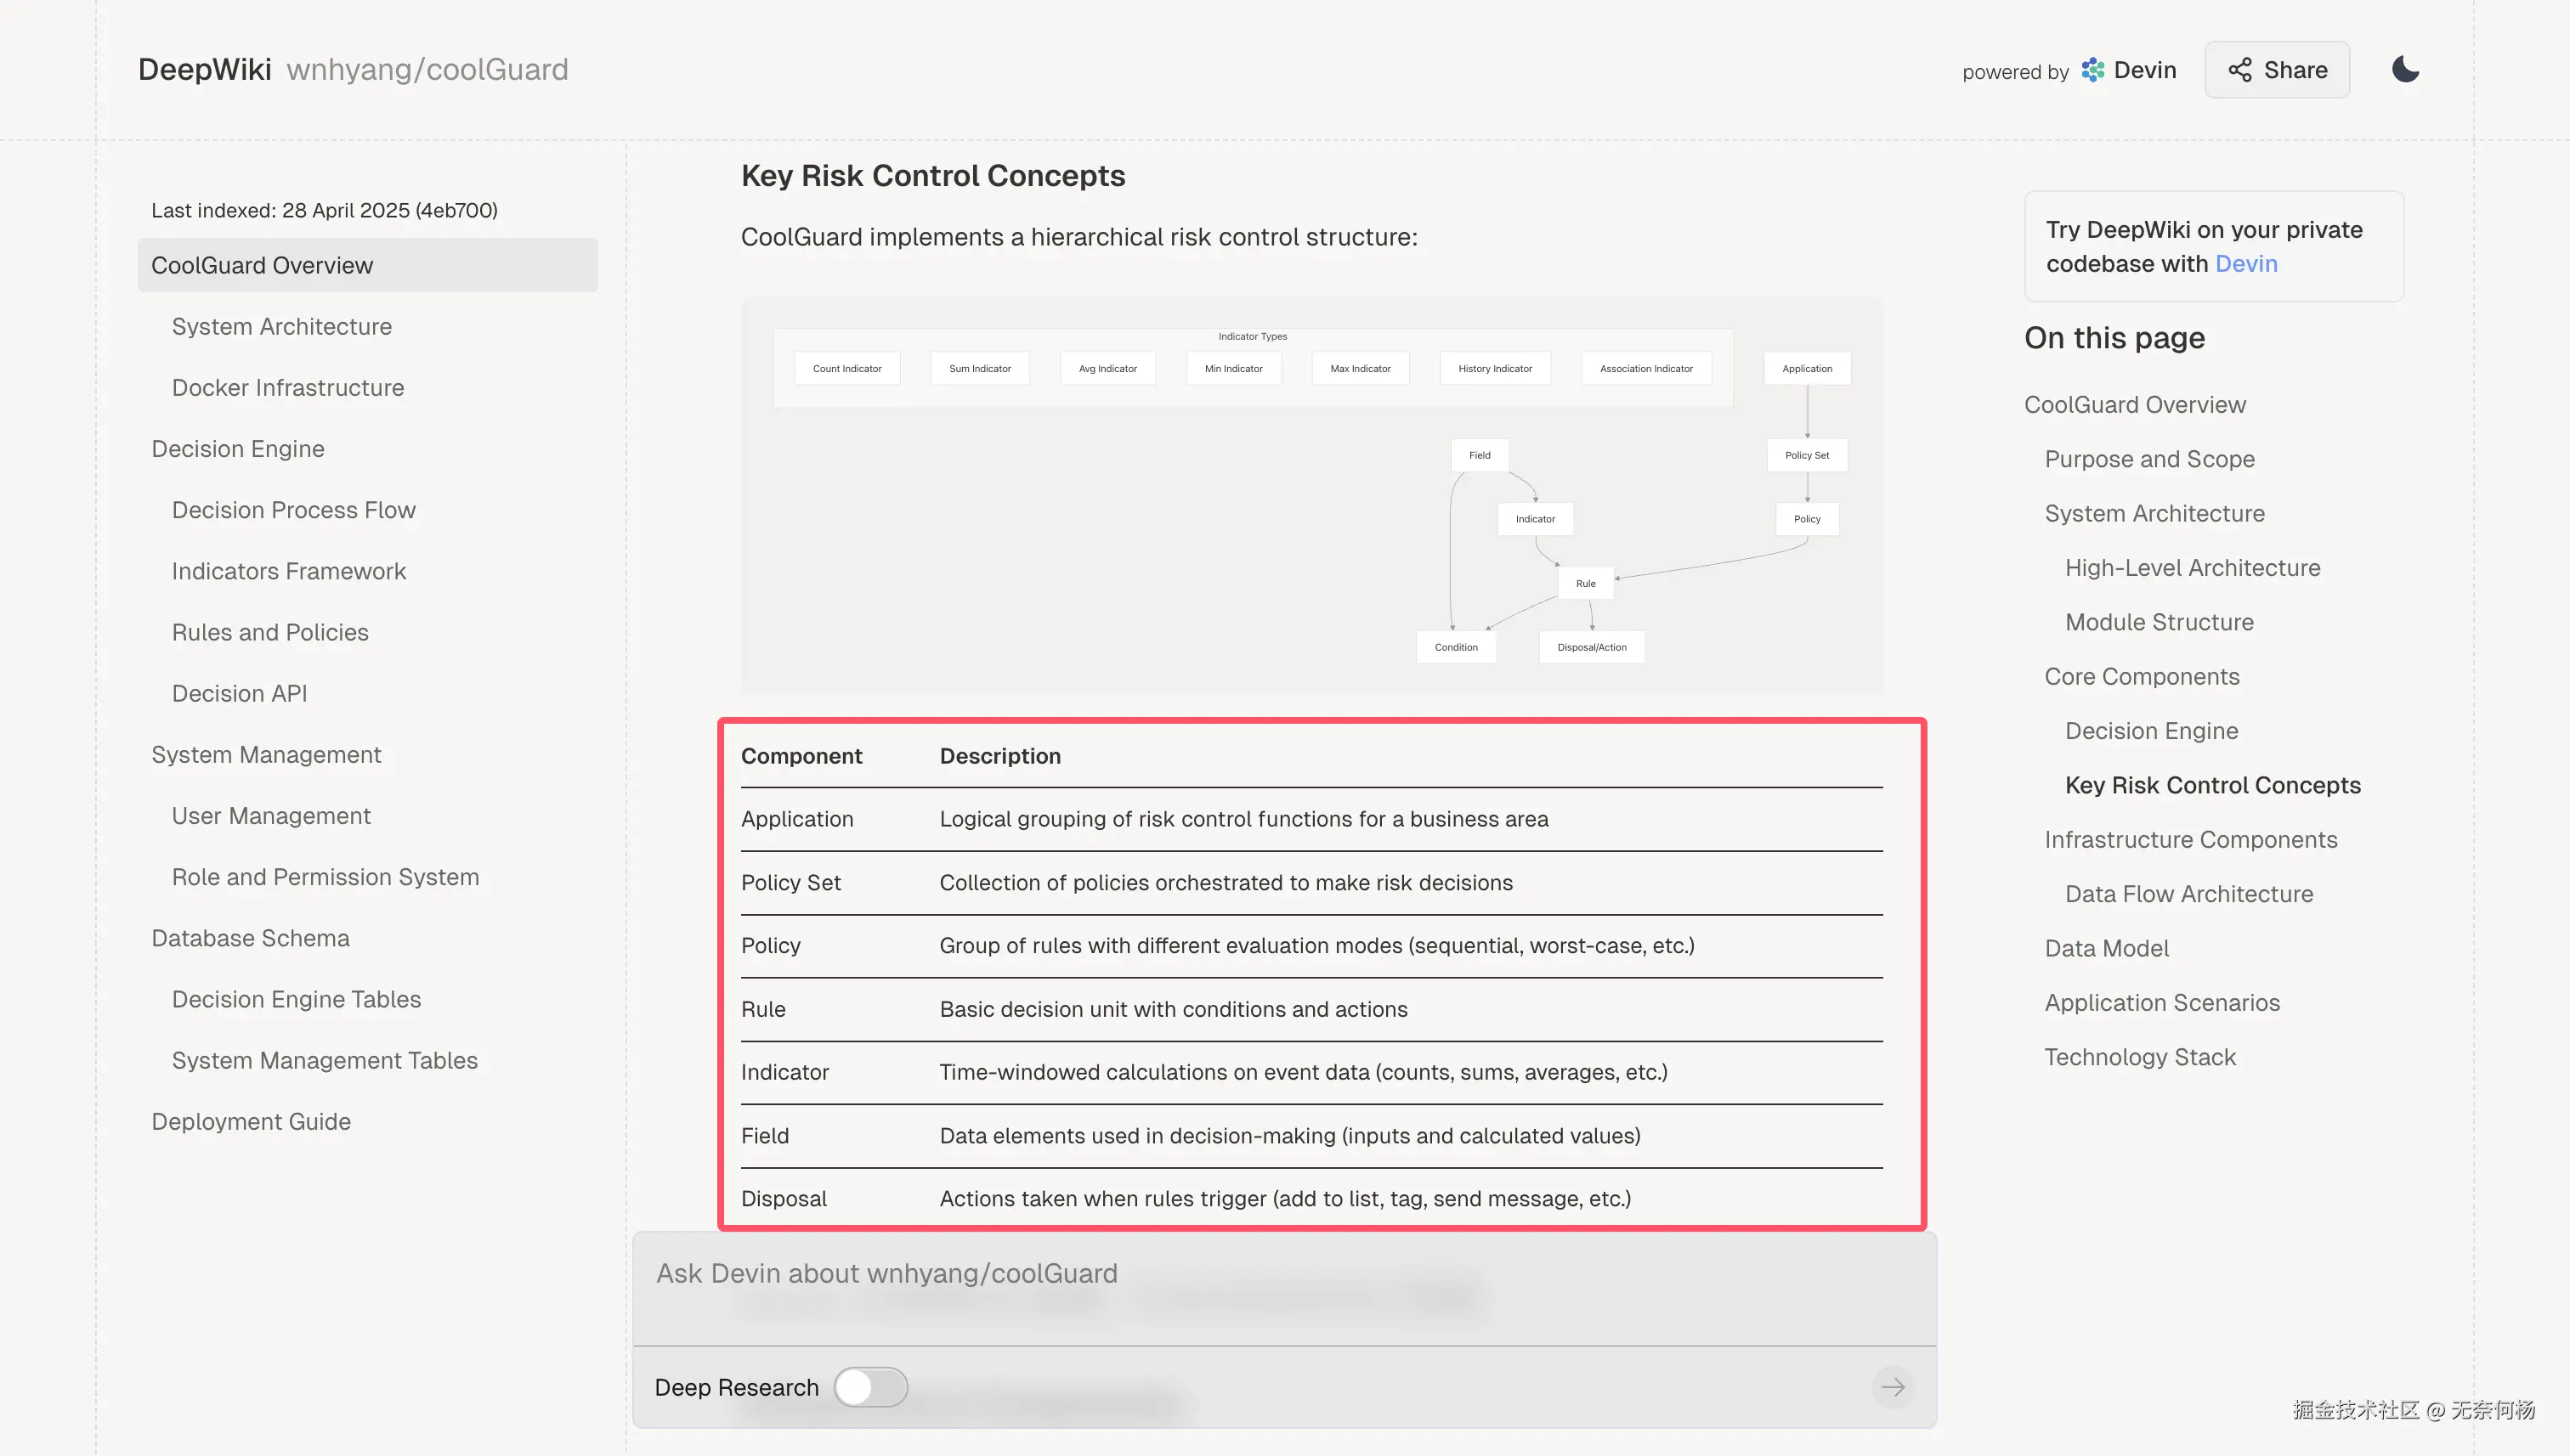Click the Association Indicator diagram node
The width and height of the screenshot is (2570, 1456).
click(x=1644, y=369)
